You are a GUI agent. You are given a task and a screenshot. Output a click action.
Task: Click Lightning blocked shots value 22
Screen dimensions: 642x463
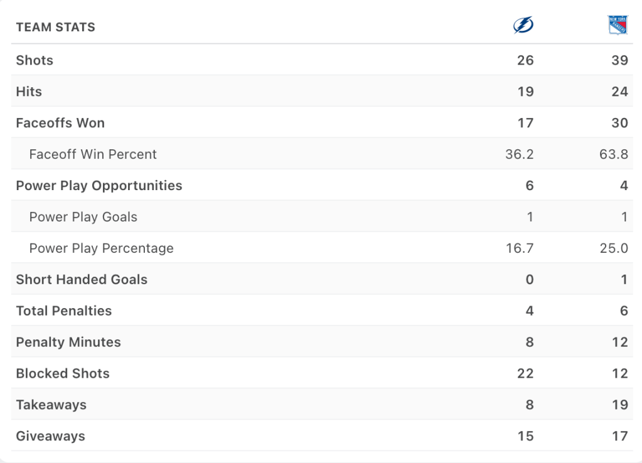pyautogui.click(x=525, y=374)
